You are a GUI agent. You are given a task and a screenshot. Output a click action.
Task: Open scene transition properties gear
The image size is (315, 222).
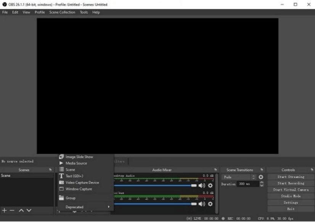(x=261, y=177)
